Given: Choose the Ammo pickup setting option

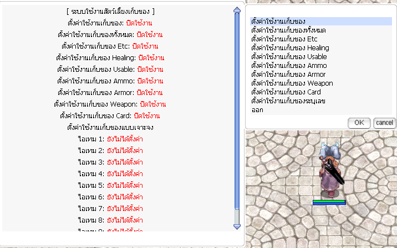Looking at the screenshot, I should [288, 66].
